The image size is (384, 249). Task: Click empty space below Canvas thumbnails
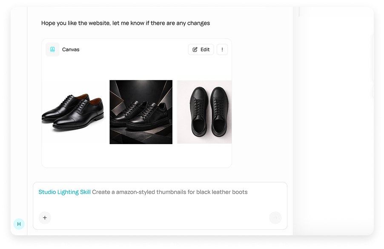tap(136, 156)
